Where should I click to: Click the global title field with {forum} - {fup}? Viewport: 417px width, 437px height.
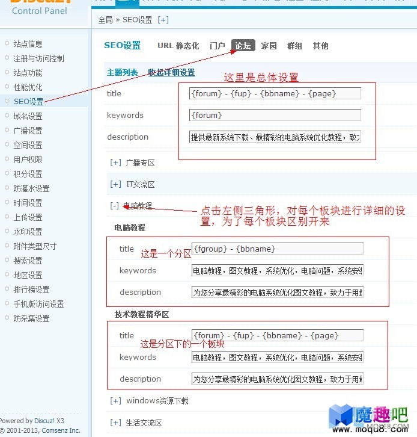point(275,93)
